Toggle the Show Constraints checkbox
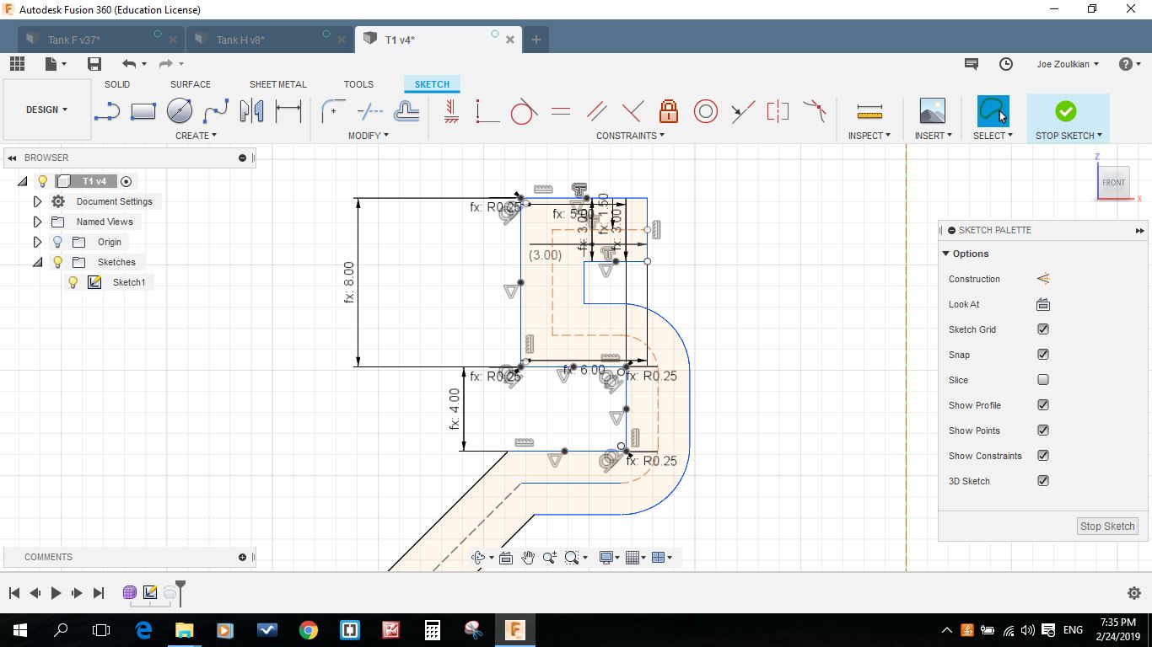 click(1043, 456)
